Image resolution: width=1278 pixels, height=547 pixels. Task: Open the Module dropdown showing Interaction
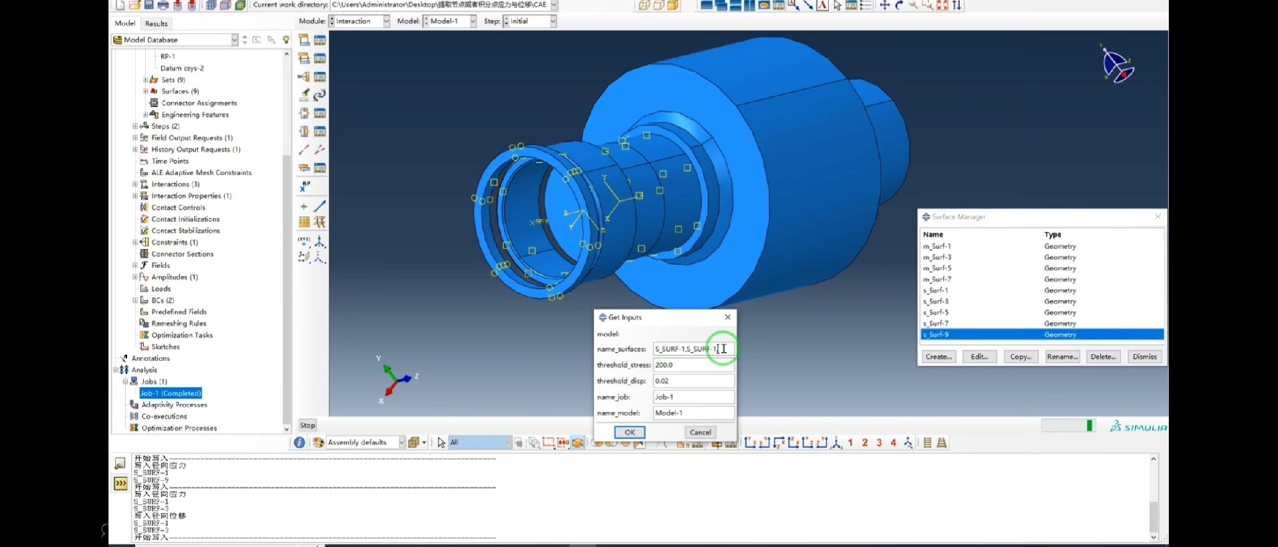(x=359, y=21)
